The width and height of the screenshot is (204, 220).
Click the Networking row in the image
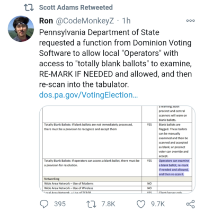pos(117,179)
